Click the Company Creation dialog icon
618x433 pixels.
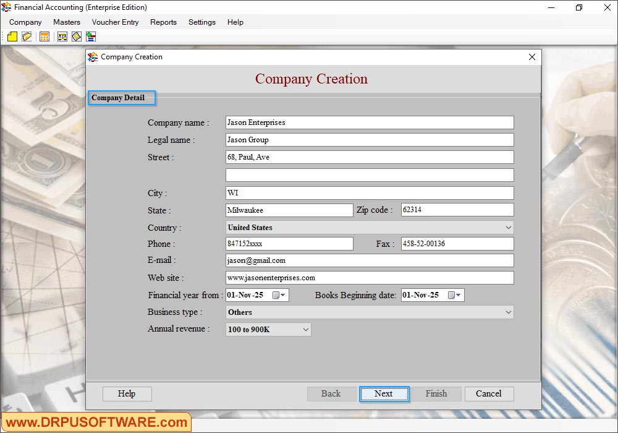click(x=93, y=57)
